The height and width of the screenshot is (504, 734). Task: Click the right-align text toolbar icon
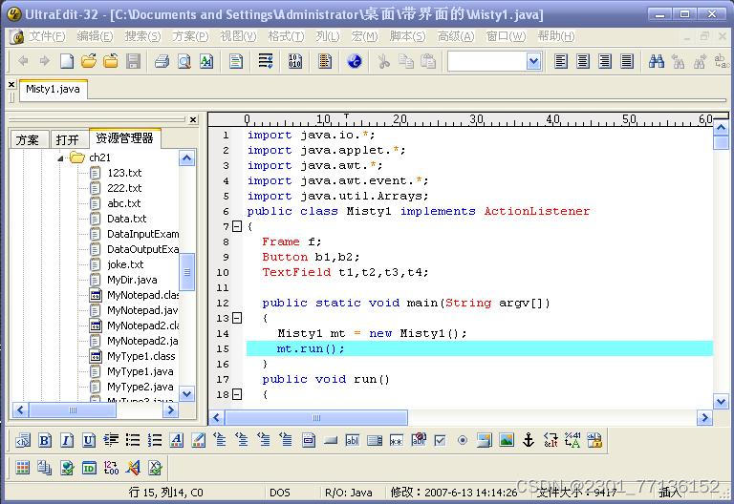605,61
